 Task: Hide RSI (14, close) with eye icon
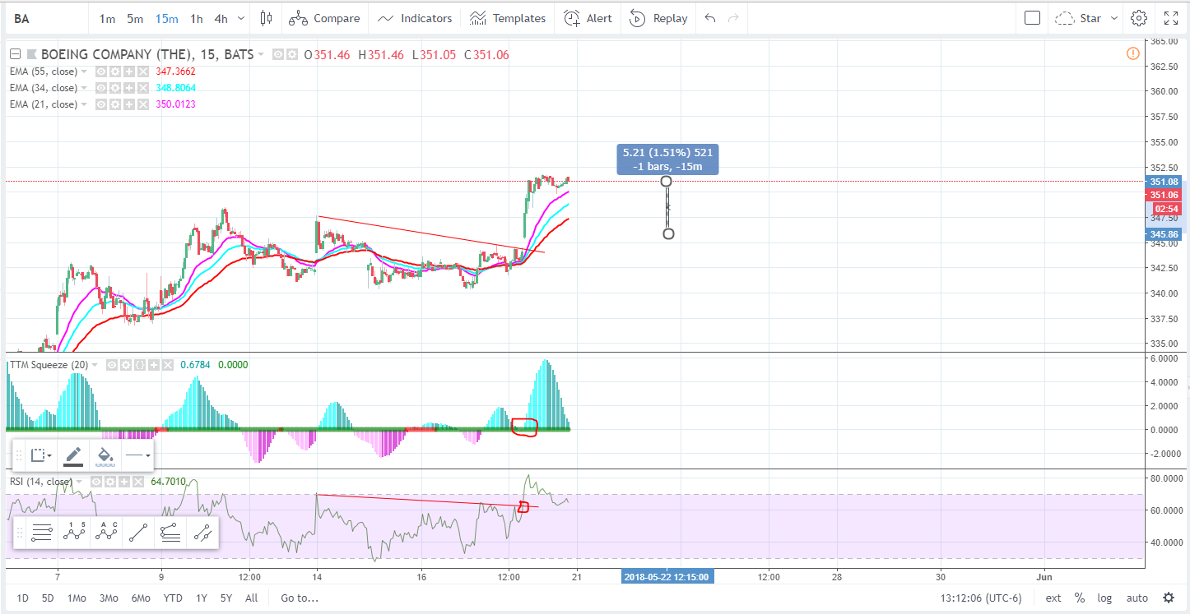pyautogui.click(x=97, y=482)
